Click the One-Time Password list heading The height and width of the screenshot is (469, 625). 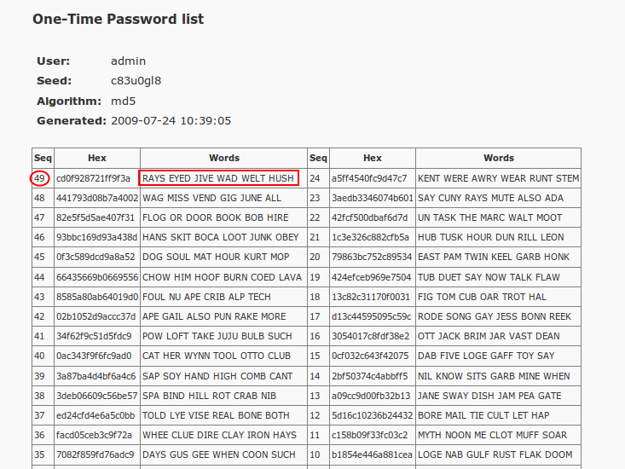pyautogui.click(x=118, y=19)
